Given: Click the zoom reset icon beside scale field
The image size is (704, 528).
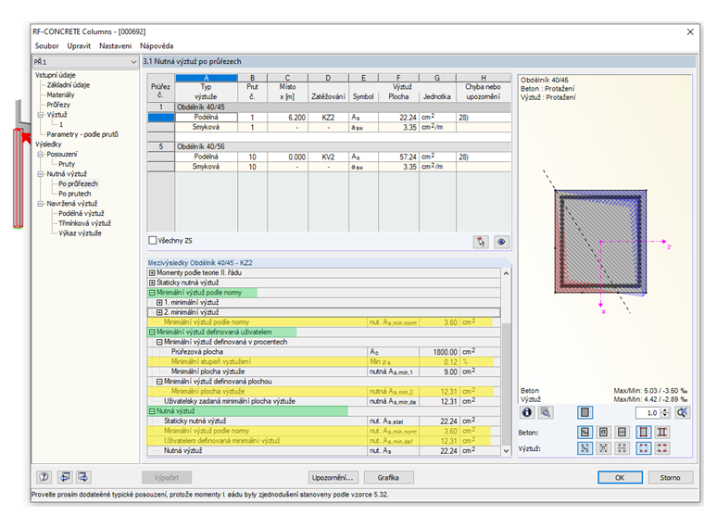Looking at the screenshot, I should pos(682,412).
